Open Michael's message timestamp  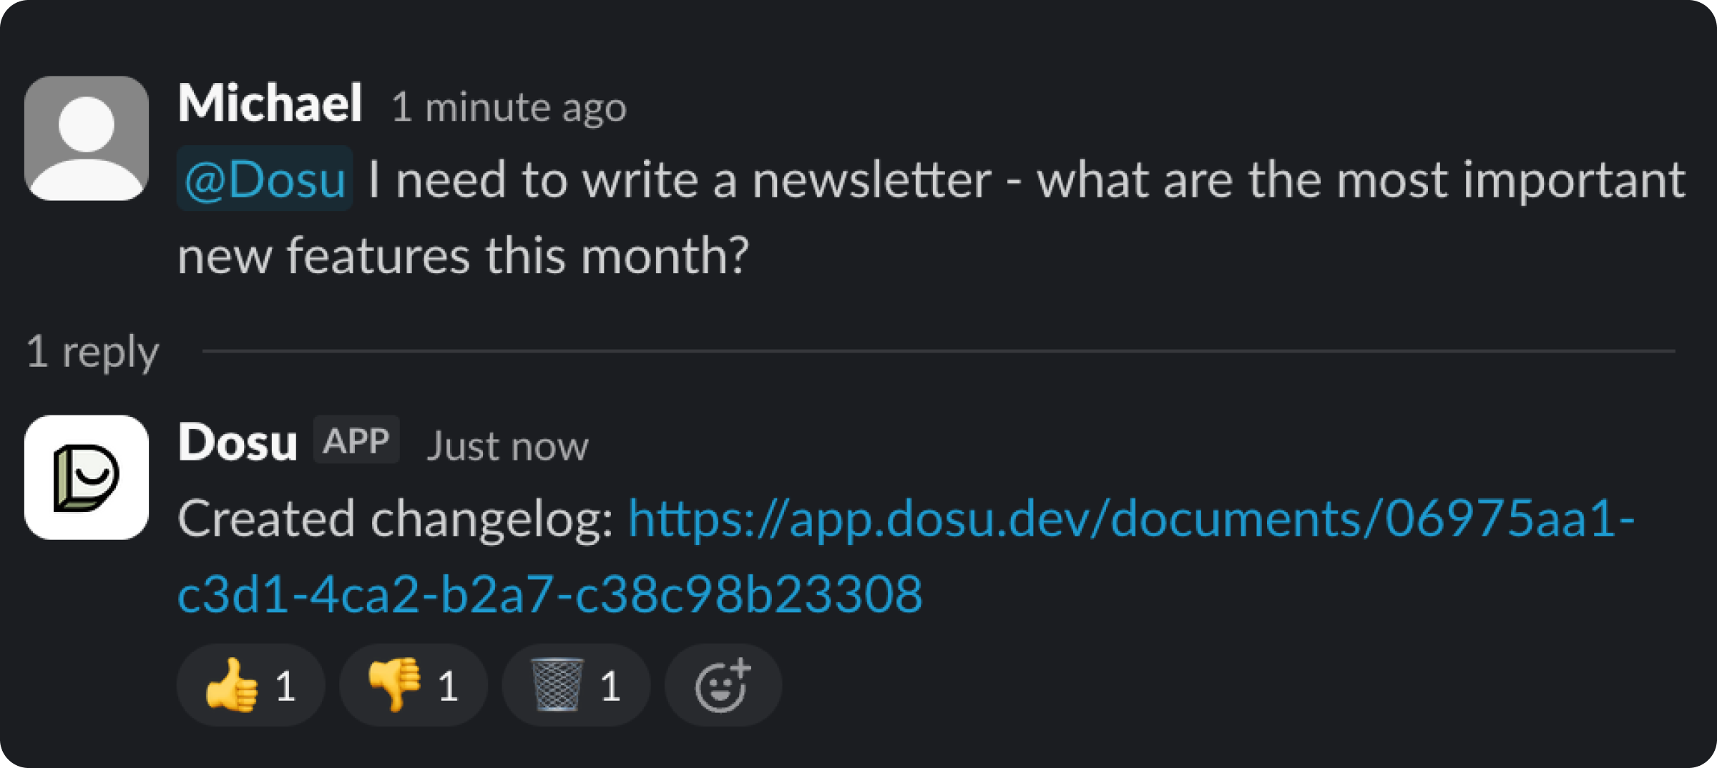(509, 107)
